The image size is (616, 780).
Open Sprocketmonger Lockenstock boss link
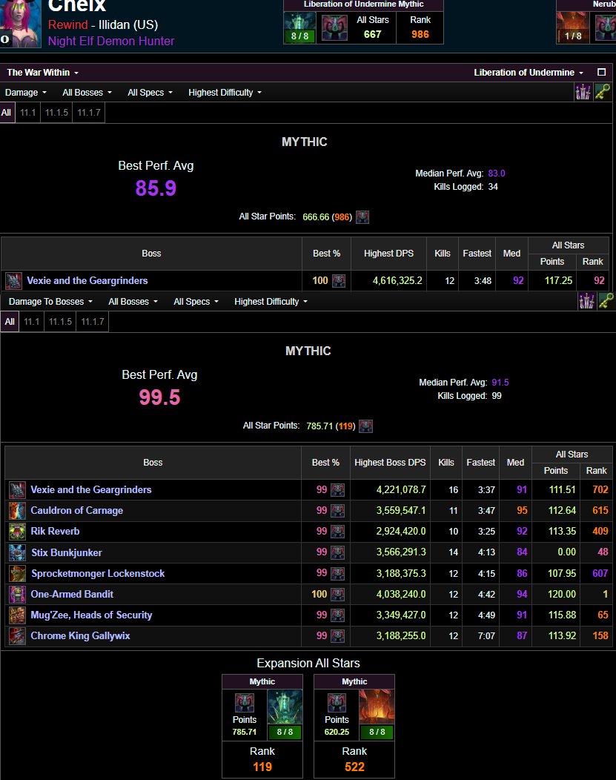pos(98,573)
